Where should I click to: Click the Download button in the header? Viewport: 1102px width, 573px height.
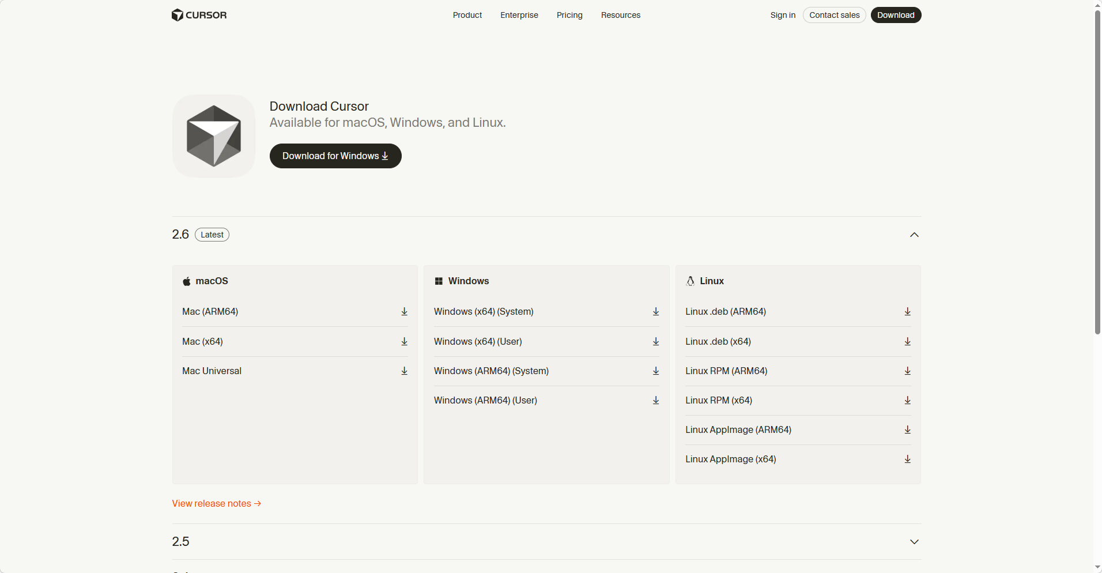point(896,15)
